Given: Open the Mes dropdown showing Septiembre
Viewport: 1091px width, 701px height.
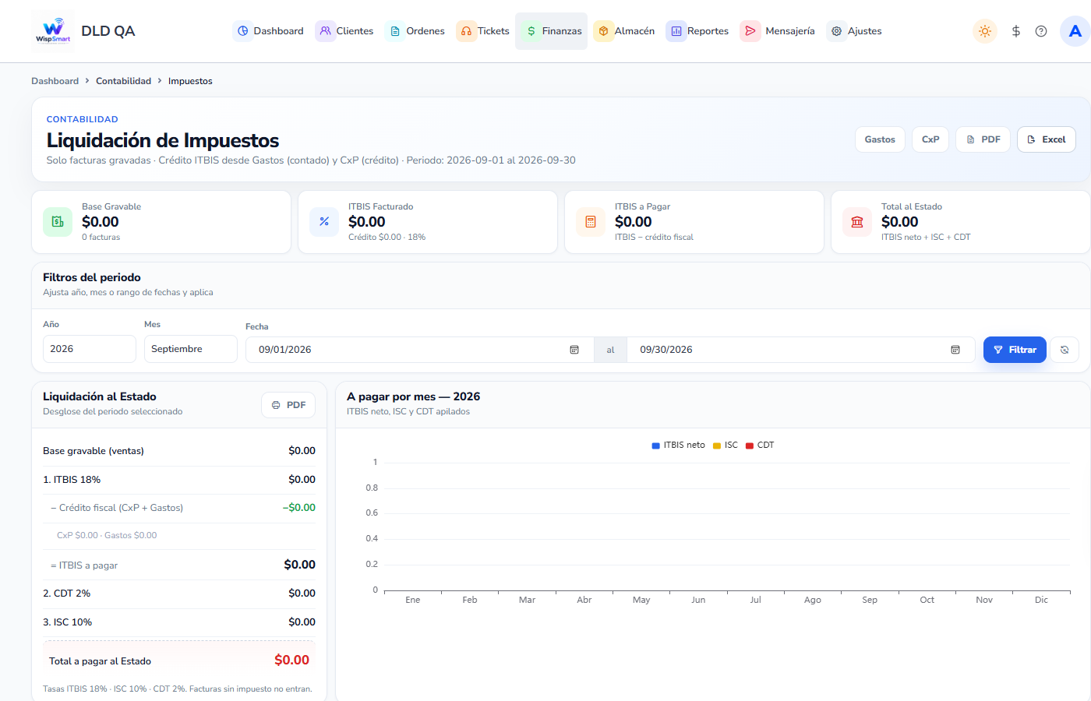Looking at the screenshot, I should tap(191, 349).
